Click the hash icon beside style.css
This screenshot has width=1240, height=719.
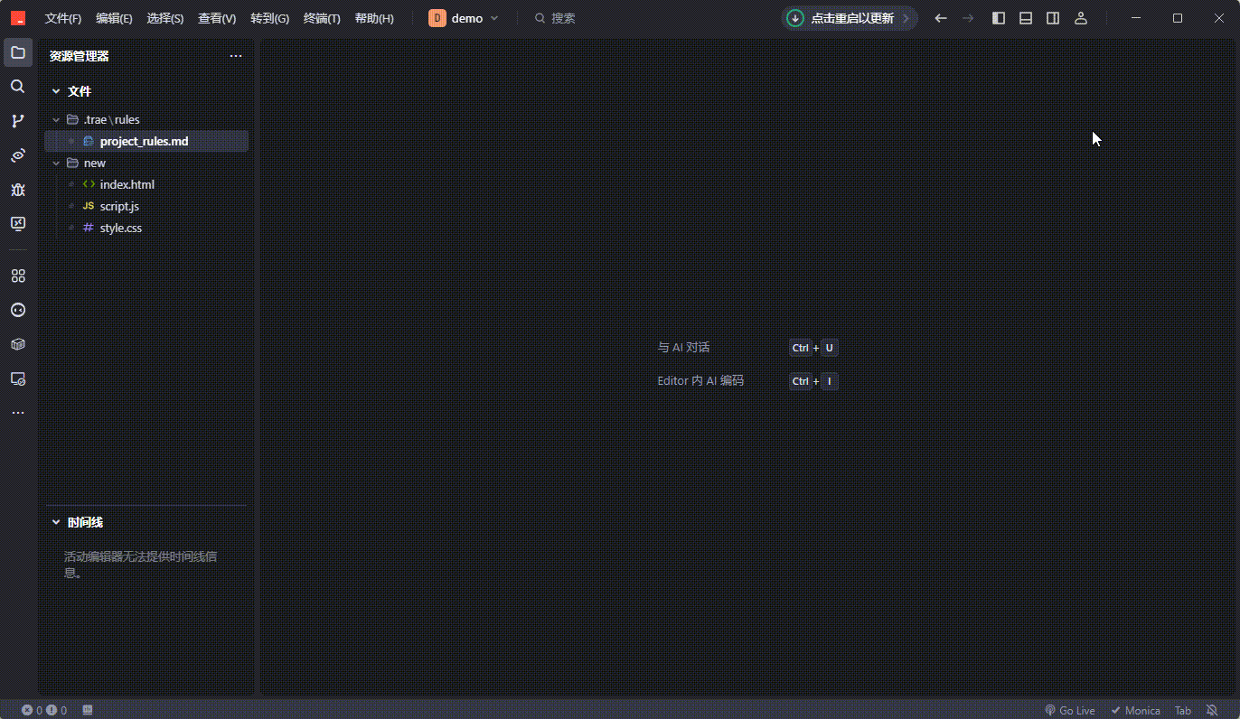click(x=89, y=228)
